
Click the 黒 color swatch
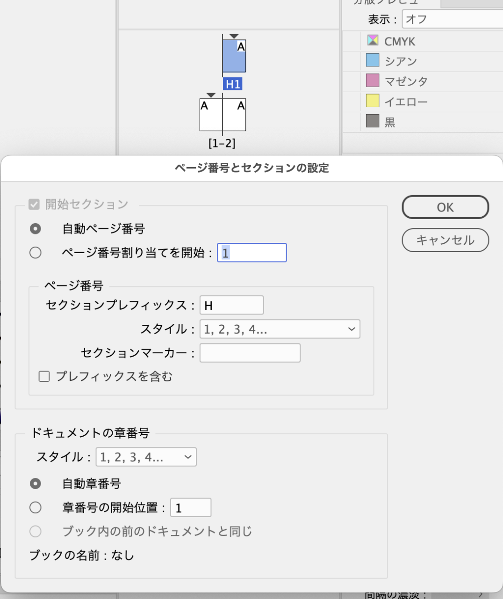[373, 121]
